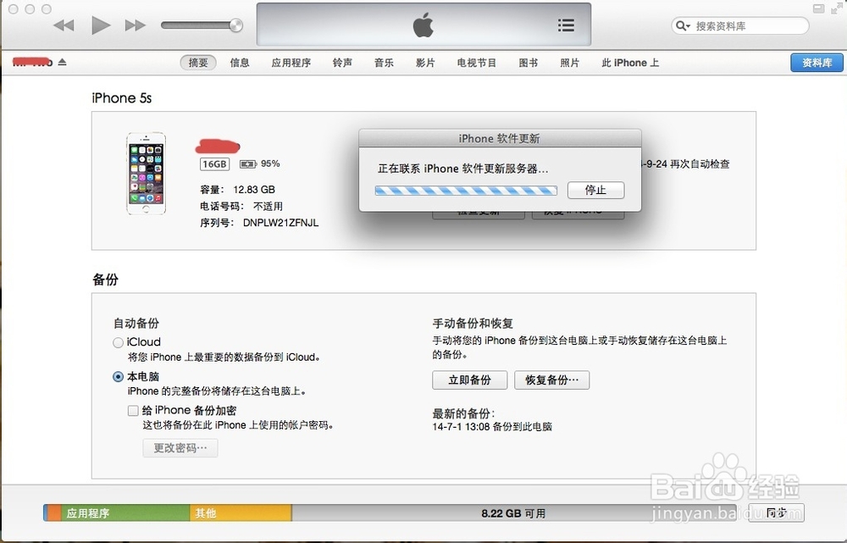Open the 影片 tab
The image size is (847, 543).
425,63
